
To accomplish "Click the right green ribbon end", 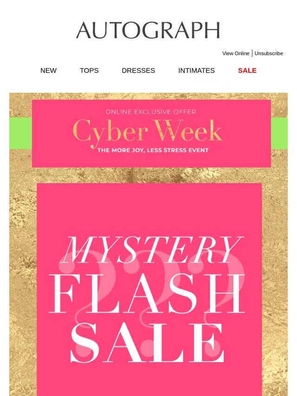I will [279, 133].
